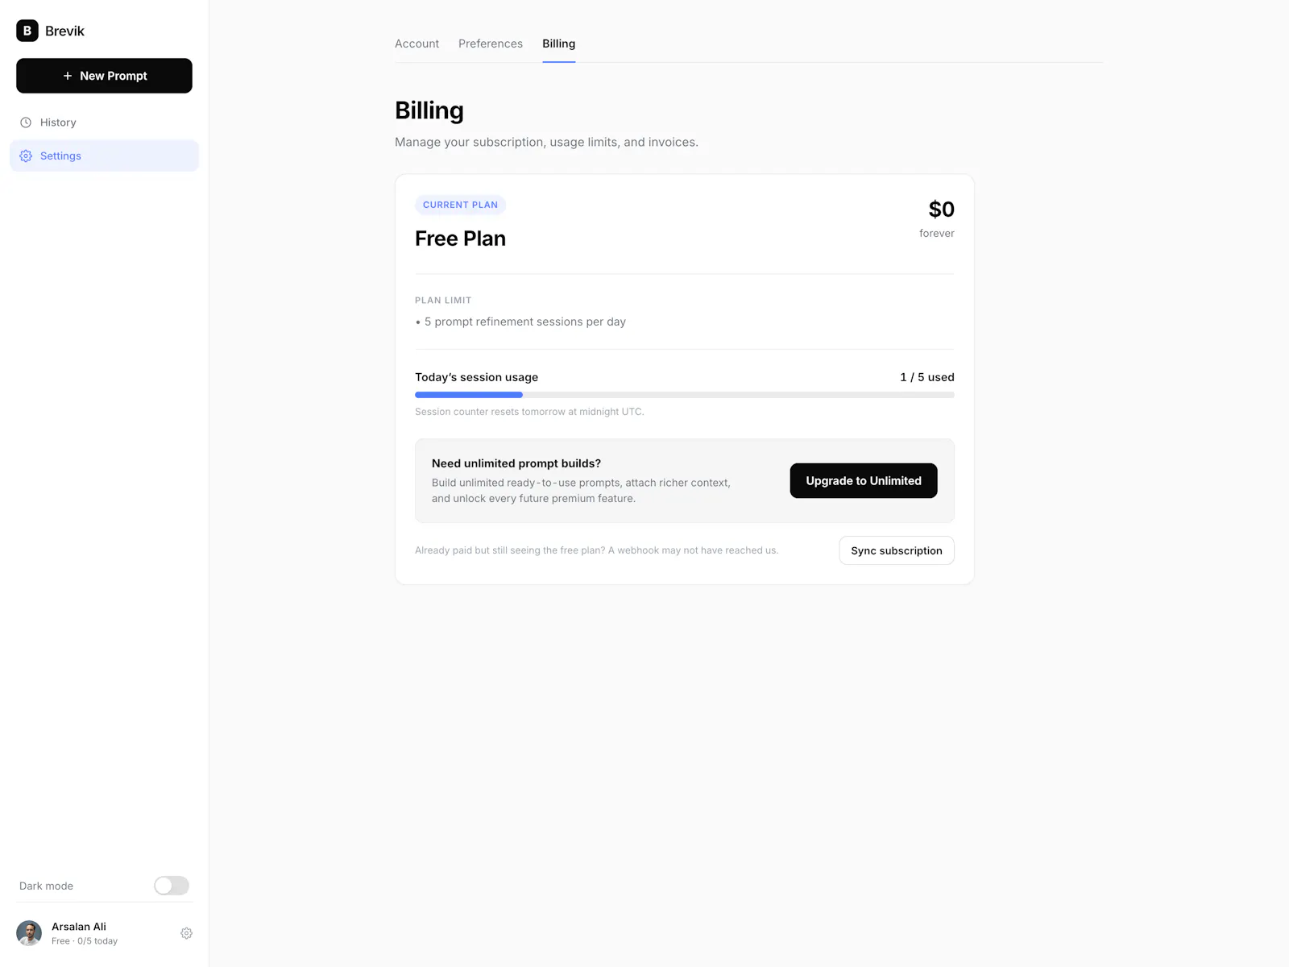Click the Arsalan Ali user name
Image resolution: width=1289 pixels, height=967 pixels.
[x=79, y=927]
